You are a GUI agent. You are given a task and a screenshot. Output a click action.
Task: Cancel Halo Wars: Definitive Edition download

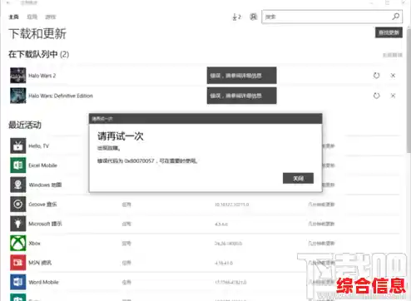point(393,96)
